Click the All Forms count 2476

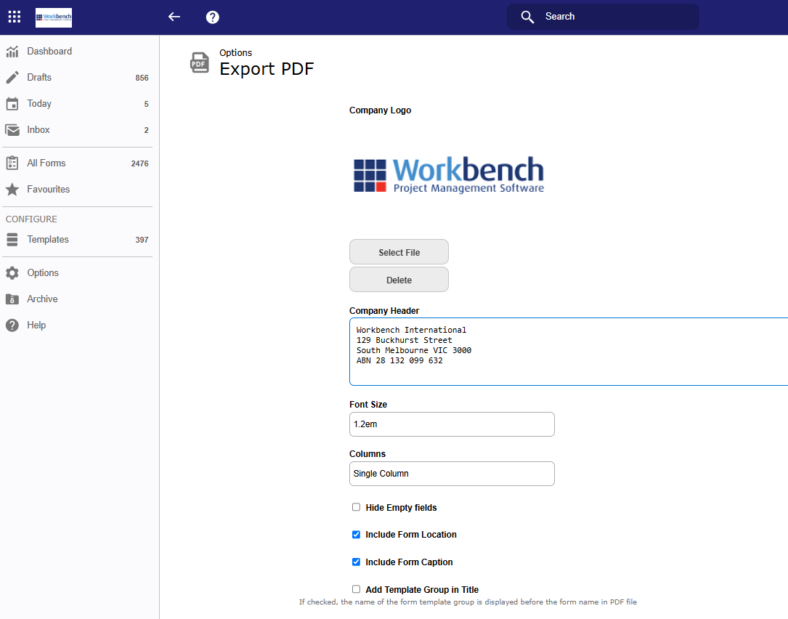point(139,163)
